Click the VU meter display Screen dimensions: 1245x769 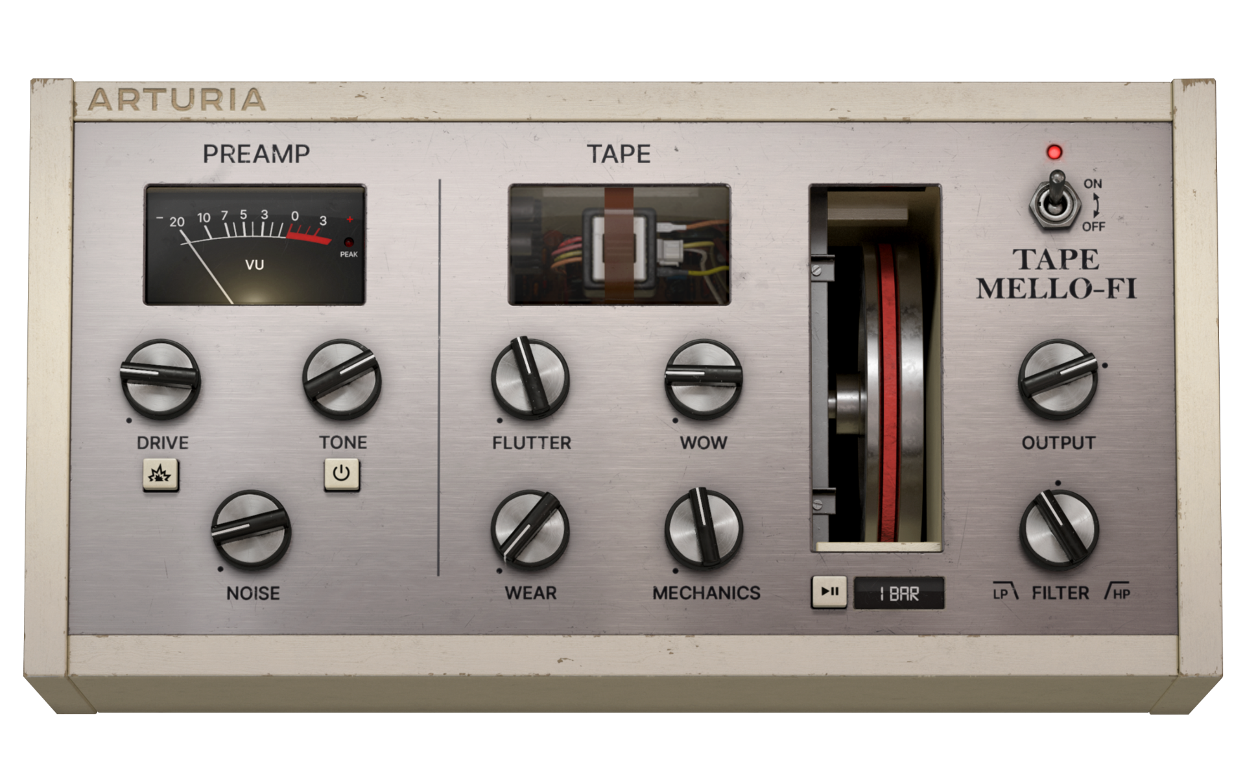254,245
